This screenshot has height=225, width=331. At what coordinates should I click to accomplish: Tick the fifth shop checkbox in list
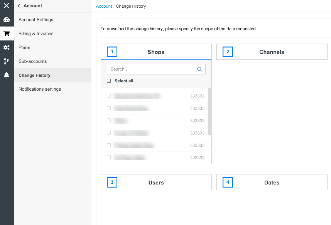(109, 145)
